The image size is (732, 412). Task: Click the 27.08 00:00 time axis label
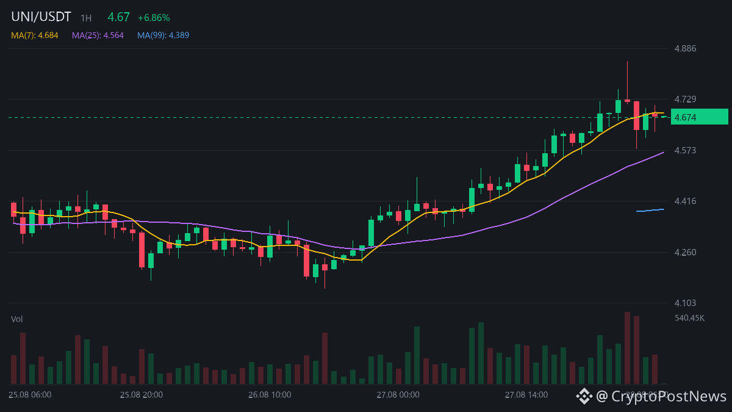398,395
